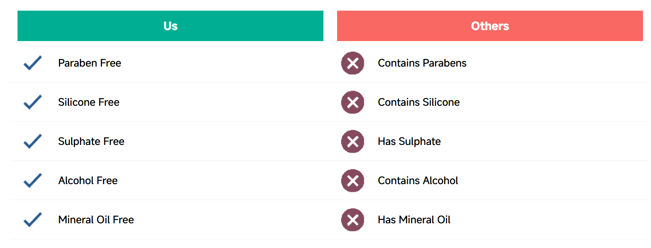The width and height of the screenshot is (651, 248).
Task: Tap the X icon beside Contains Alcohol
Action: (x=353, y=181)
